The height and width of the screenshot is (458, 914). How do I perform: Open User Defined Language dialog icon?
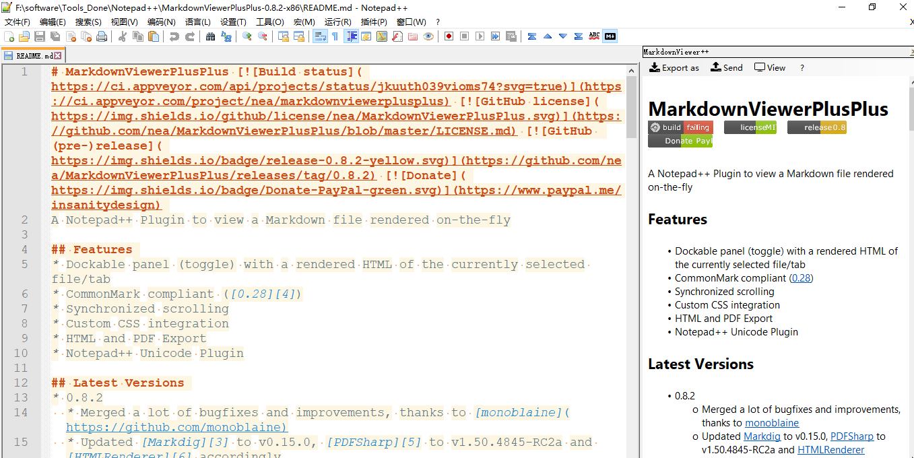point(366,36)
